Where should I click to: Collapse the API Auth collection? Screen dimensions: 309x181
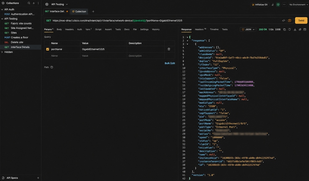point(2,10)
